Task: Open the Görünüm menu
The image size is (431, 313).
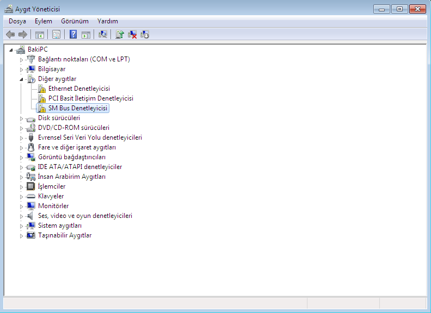Action: [x=75, y=21]
